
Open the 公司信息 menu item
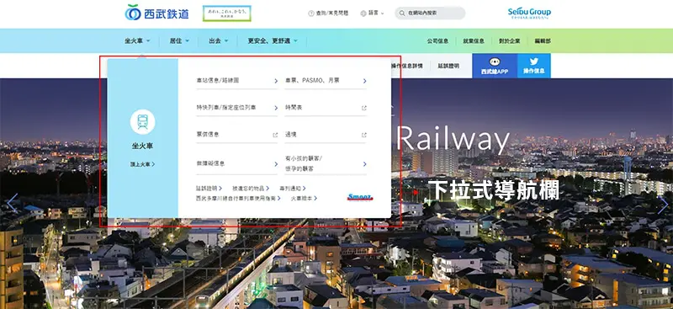coord(437,41)
